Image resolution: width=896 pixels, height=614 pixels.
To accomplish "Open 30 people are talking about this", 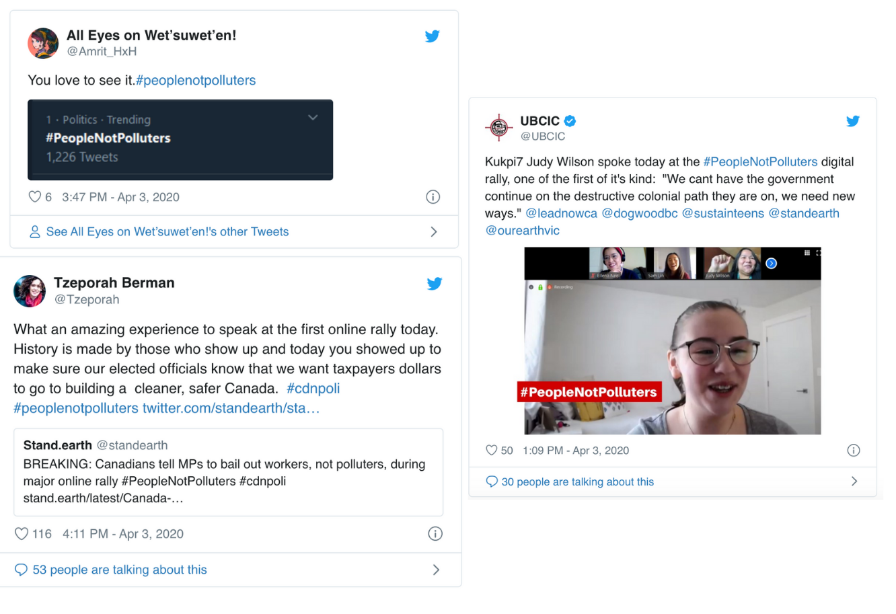I will coord(578,482).
